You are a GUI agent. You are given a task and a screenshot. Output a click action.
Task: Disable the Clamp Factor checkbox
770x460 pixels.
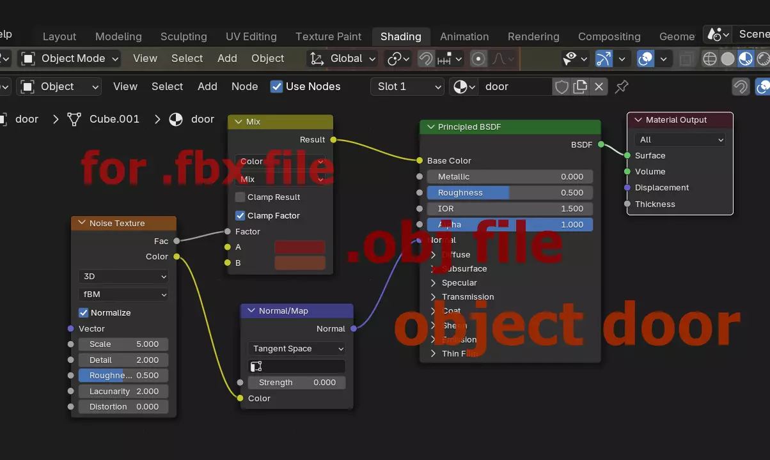tap(240, 216)
